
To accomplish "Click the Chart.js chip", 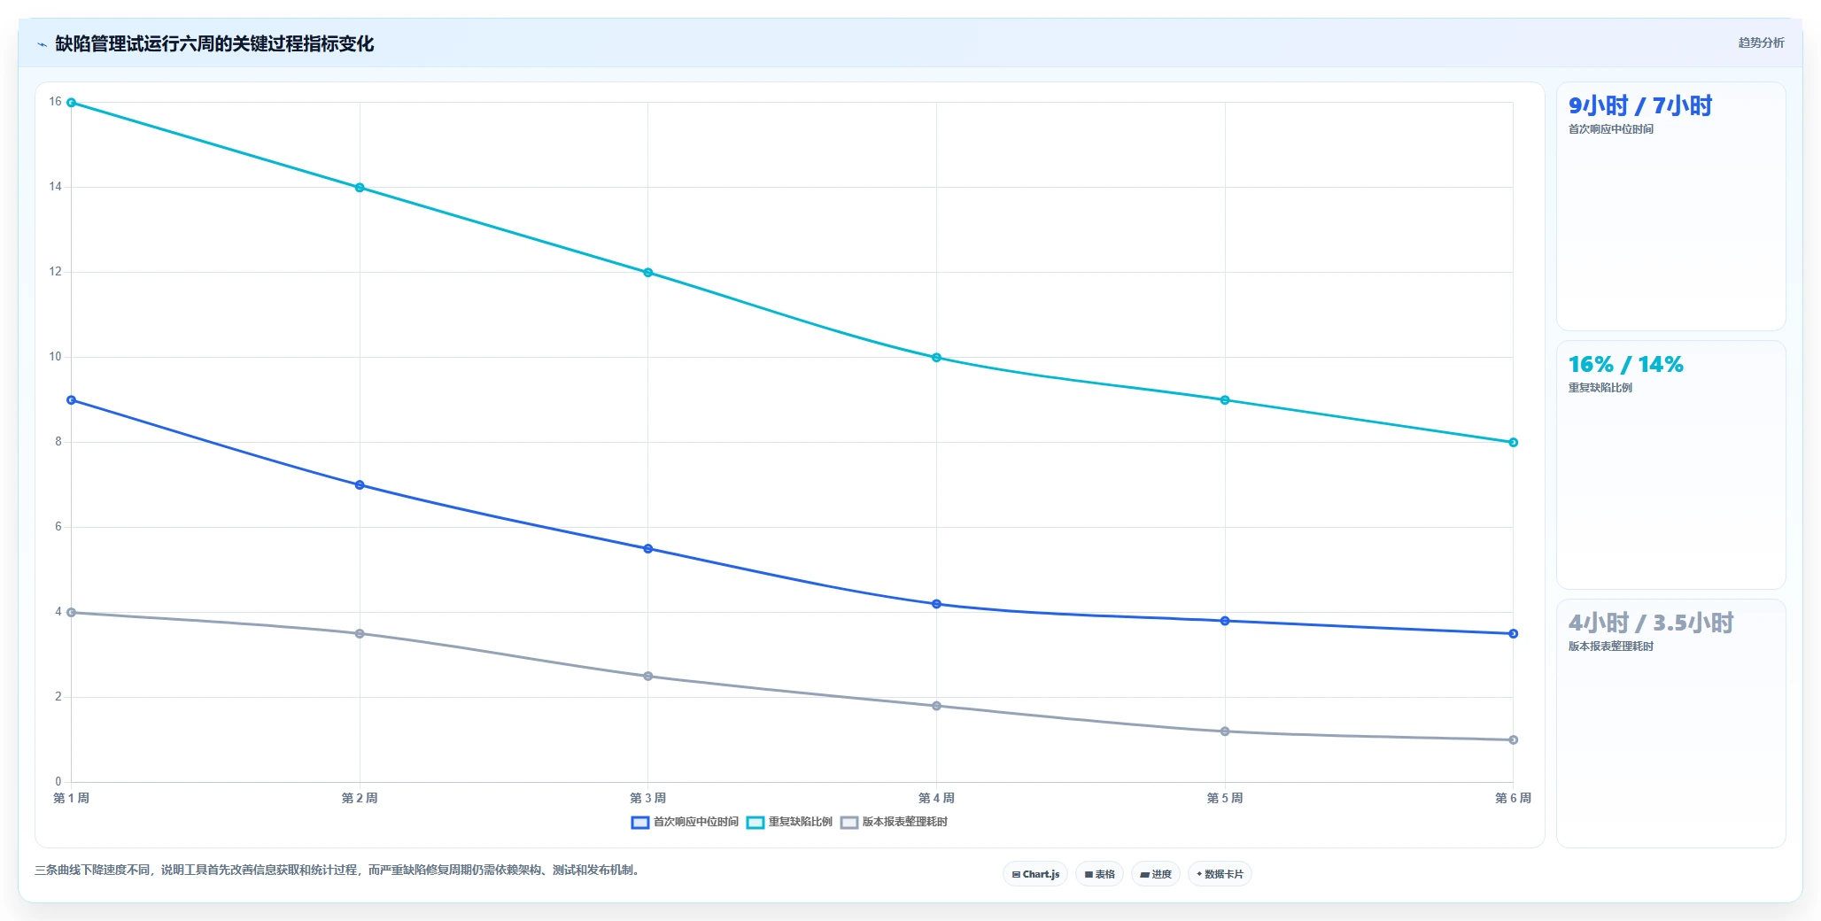I will pyautogui.click(x=1035, y=874).
